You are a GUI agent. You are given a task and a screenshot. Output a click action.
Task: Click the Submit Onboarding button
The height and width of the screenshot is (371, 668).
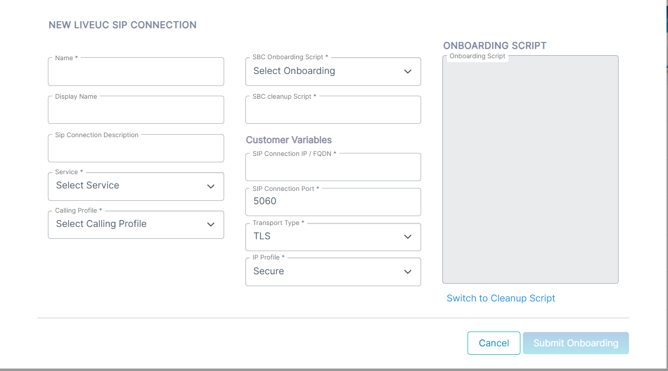[576, 343]
